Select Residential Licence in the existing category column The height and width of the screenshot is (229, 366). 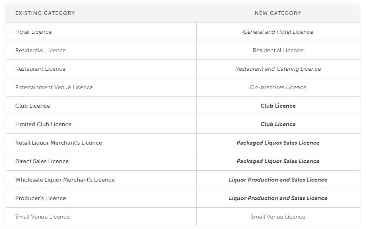click(40, 50)
